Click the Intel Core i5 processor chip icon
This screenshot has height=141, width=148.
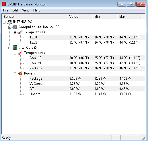point(15,48)
